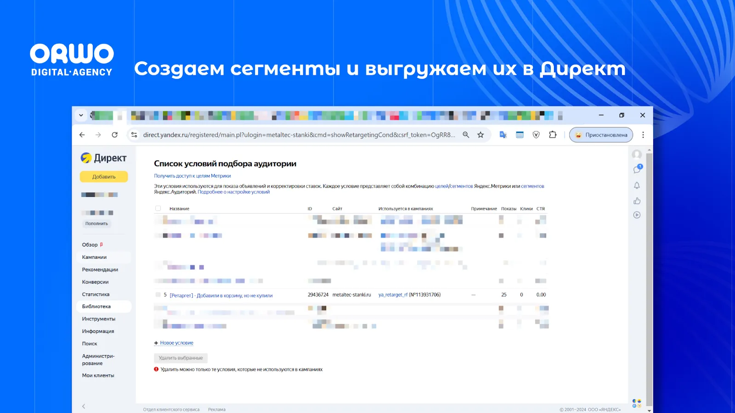Open the user profile avatar icon
Screen dimensions: 735x413
[637, 154]
